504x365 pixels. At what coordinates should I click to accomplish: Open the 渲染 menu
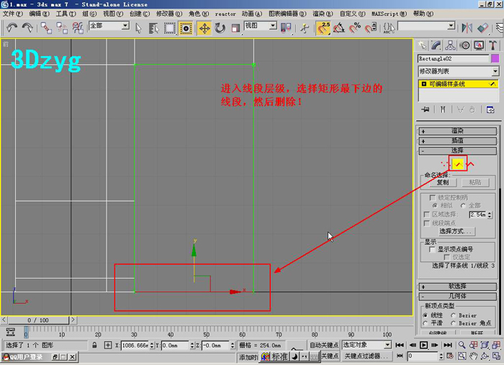click(x=323, y=14)
